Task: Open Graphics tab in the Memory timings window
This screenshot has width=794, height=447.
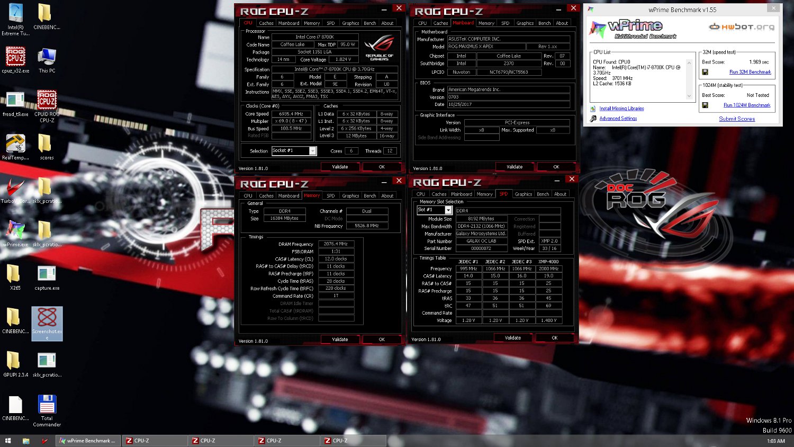Action: (350, 196)
